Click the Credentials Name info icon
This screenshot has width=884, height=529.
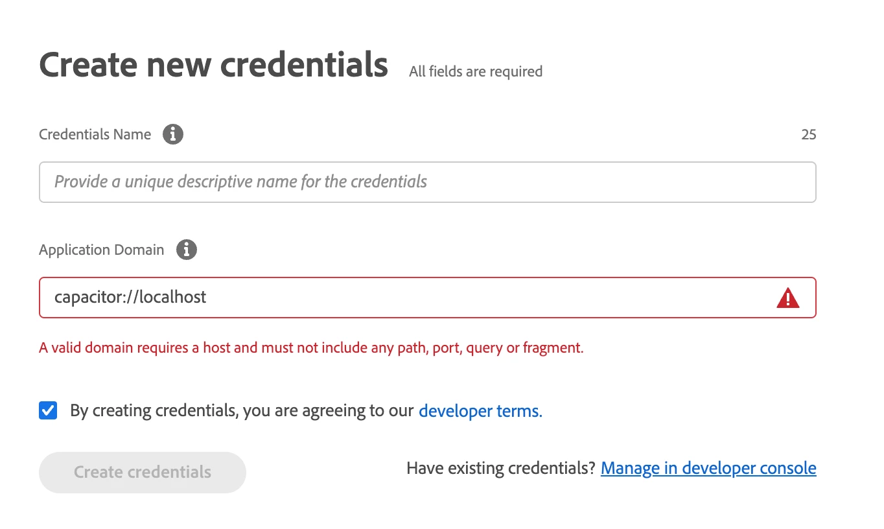tap(173, 135)
